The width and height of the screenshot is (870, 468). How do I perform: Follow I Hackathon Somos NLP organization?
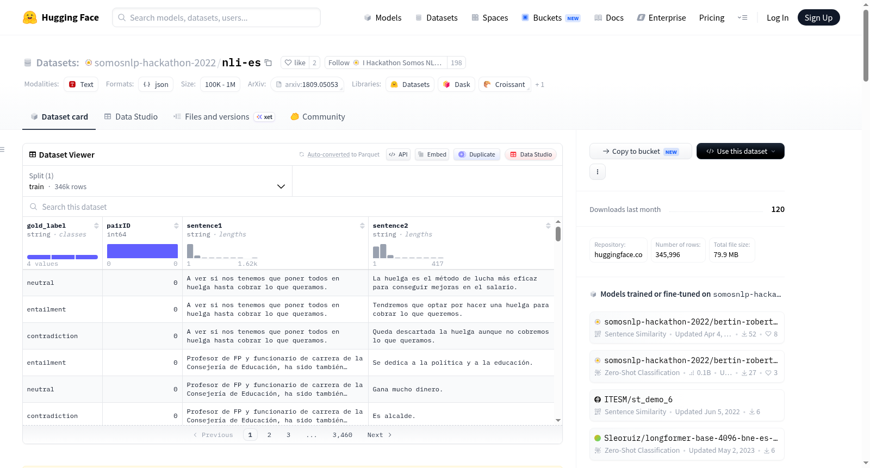(386, 63)
